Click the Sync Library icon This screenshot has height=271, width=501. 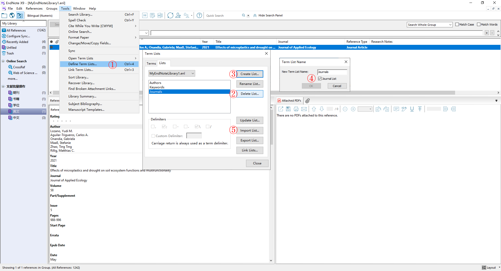click(x=170, y=16)
